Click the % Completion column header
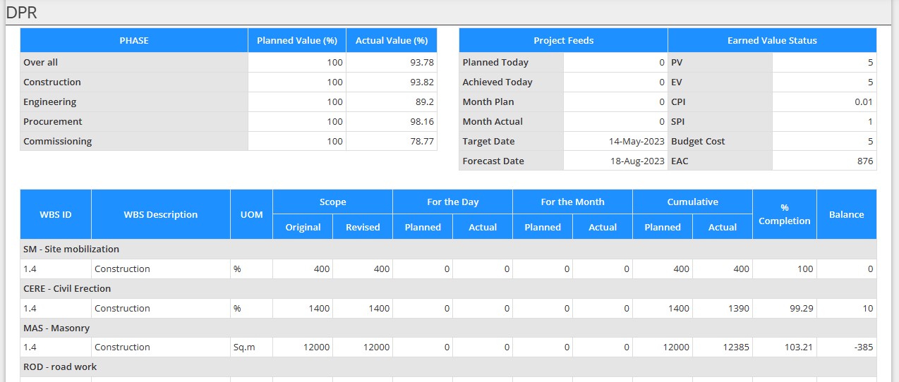The height and width of the screenshot is (382, 899). [784, 215]
